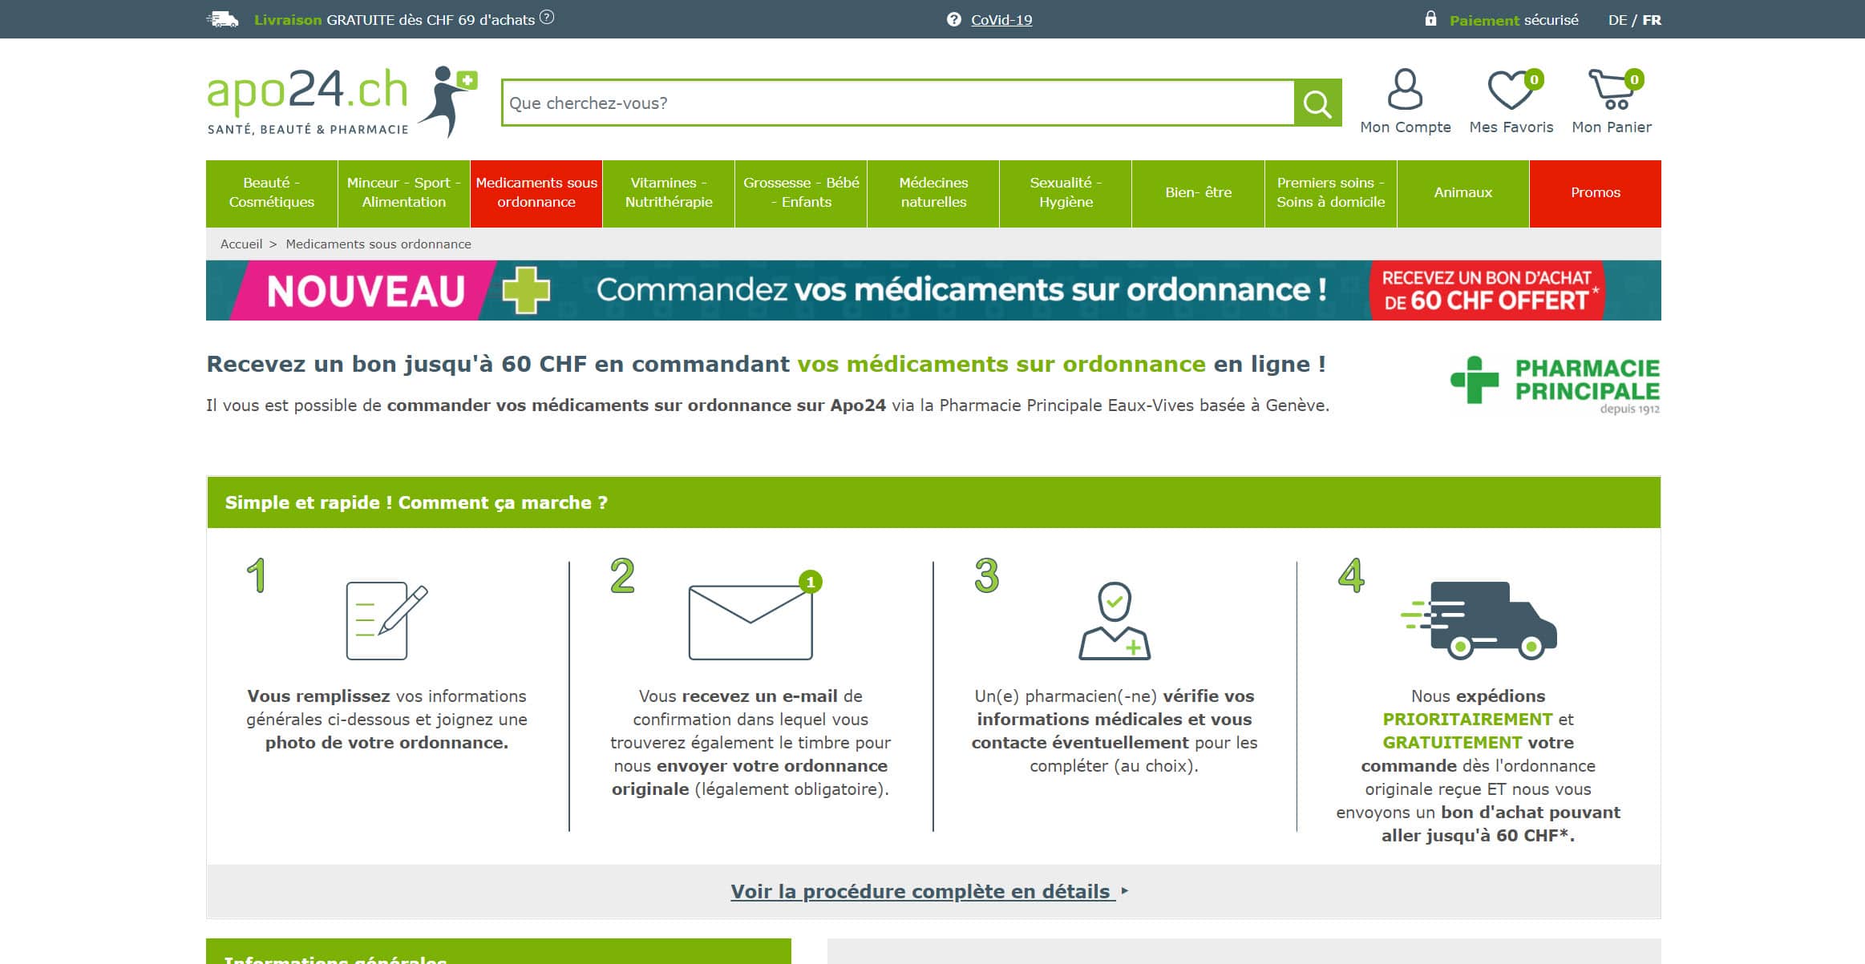Open Voir la procédure complète en détails
The width and height of the screenshot is (1865, 964).
[x=922, y=891]
